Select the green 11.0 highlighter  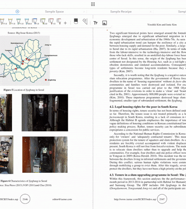pos(20,21)
